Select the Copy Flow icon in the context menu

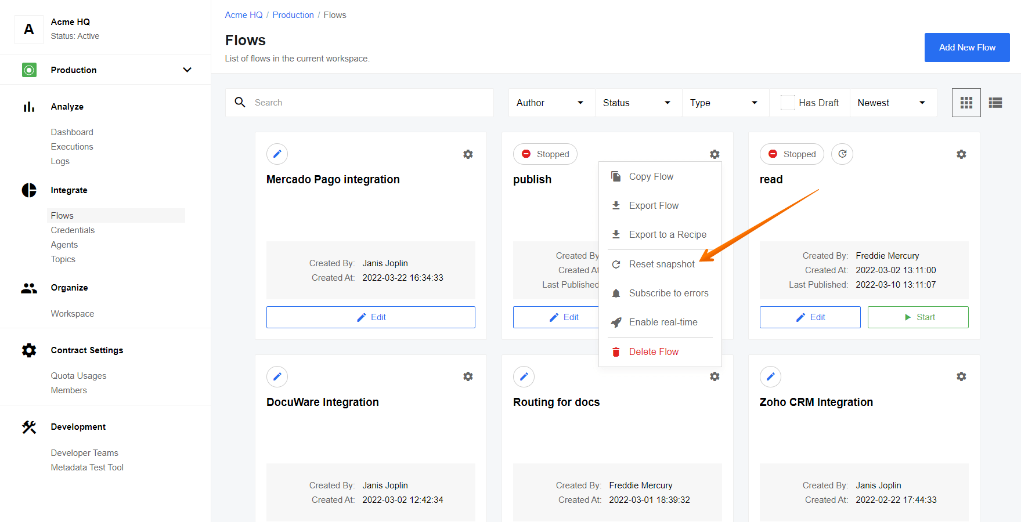click(616, 176)
